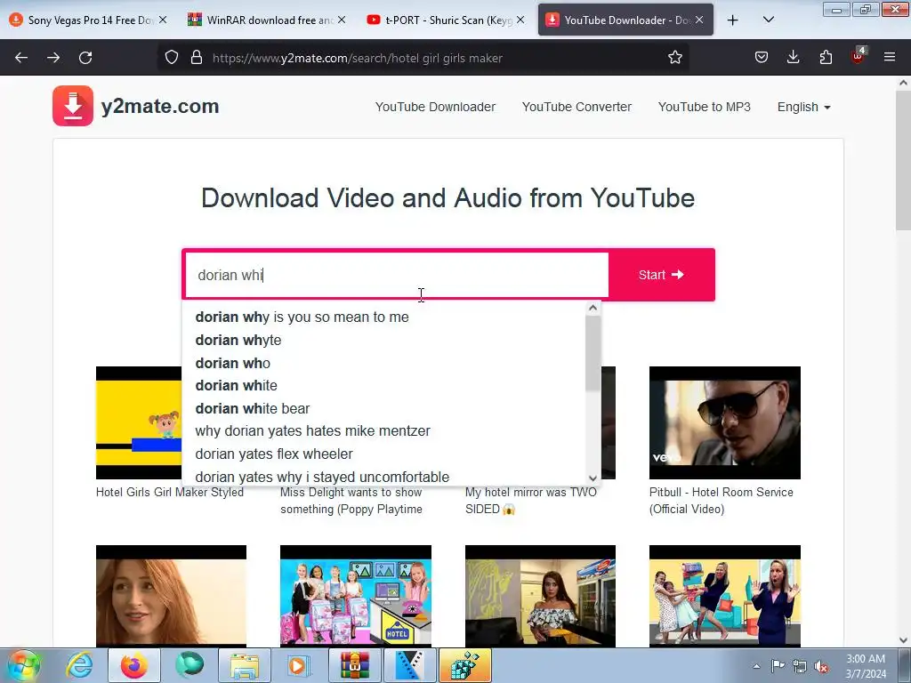The width and height of the screenshot is (911, 683).
Task: Choose suggestion 'dorian yates flex wheeler'
Action: [384, 454]
